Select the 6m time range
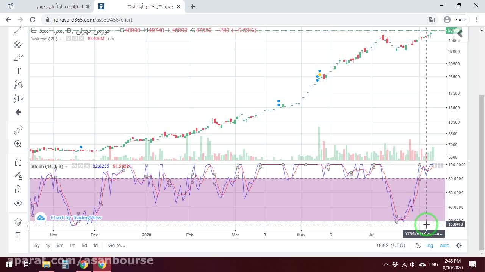Image resolution: width=485 pixels, height=272 pixels. tap(60, 246)
